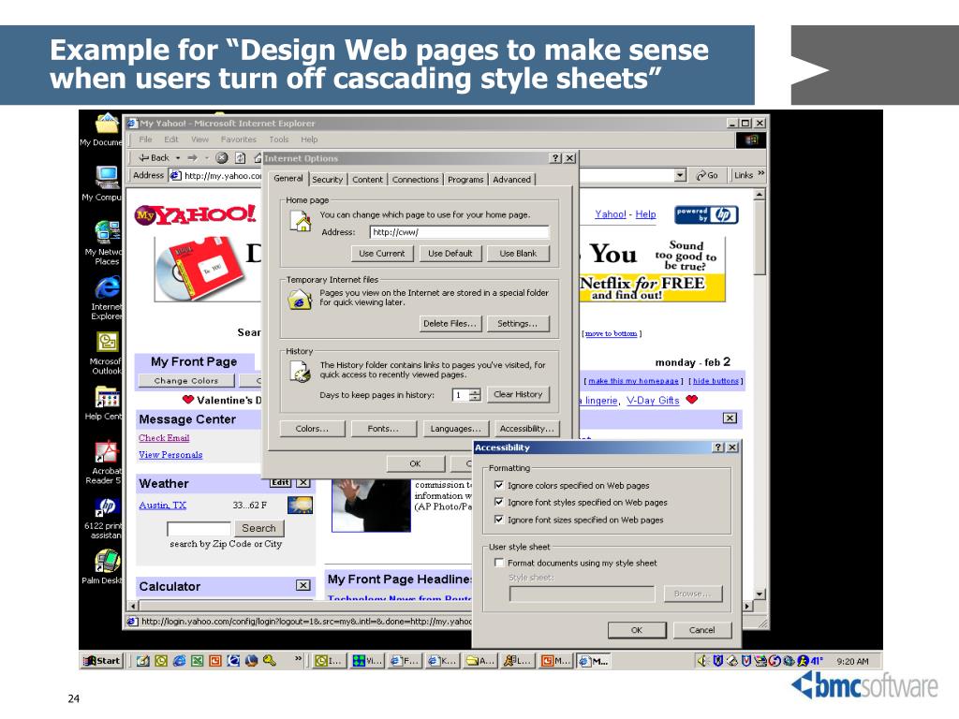The height and width of the screenshot is (719, 959).
Task: Open Palm Desktop shortcut icon
Action: coord(107,562)
